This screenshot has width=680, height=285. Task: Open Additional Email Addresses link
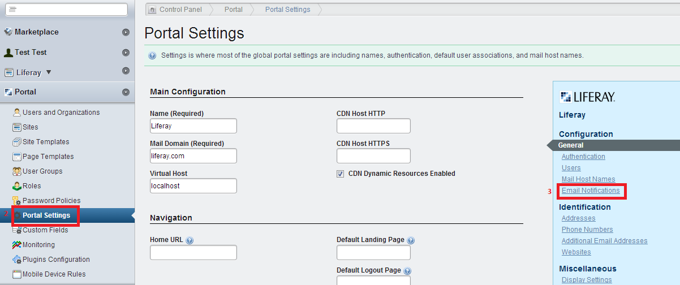coord(605,241)
